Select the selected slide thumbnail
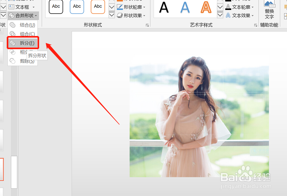Image resolution: width=287 pixels, height=196 pixels. pyautogui.click(x=2, y=169)
